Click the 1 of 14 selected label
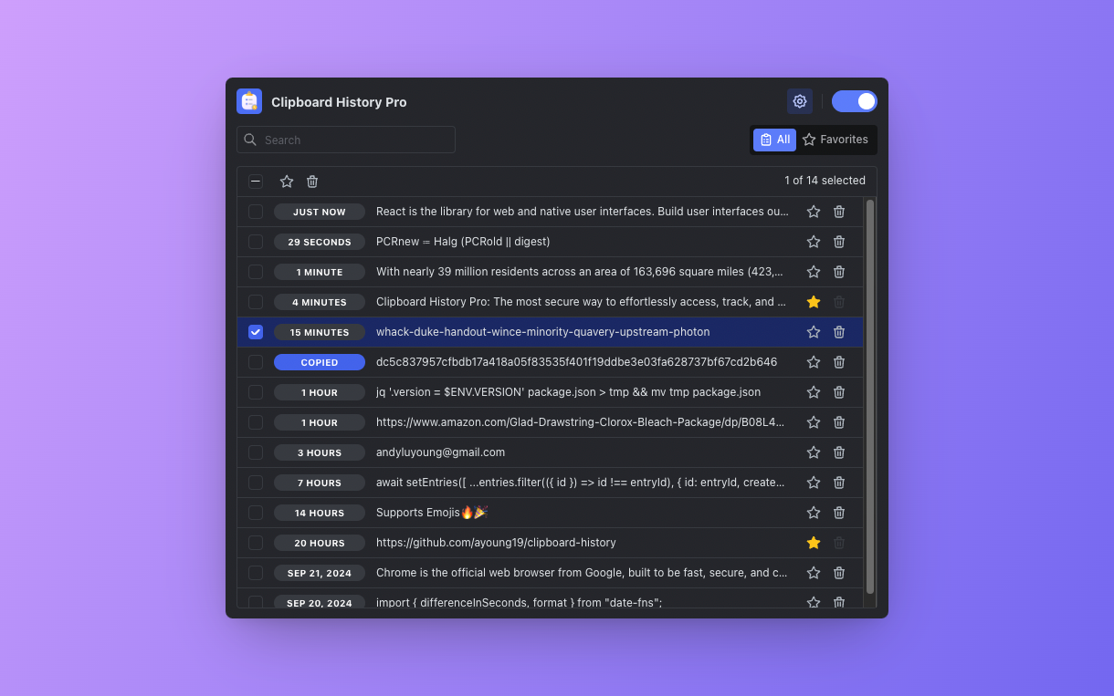Image resolution: width=1114 pixels, height=696 pixels. [825, 181]
